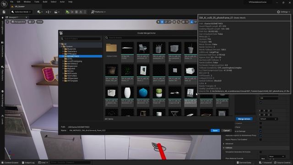Screen dimensions: 293x165
Task: Click the stop simulation button
Action: tap(76, 12)
